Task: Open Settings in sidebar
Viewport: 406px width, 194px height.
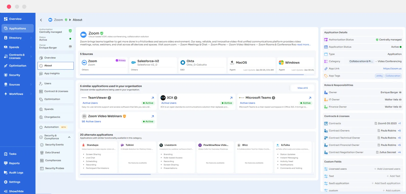Action: point(18,182)
